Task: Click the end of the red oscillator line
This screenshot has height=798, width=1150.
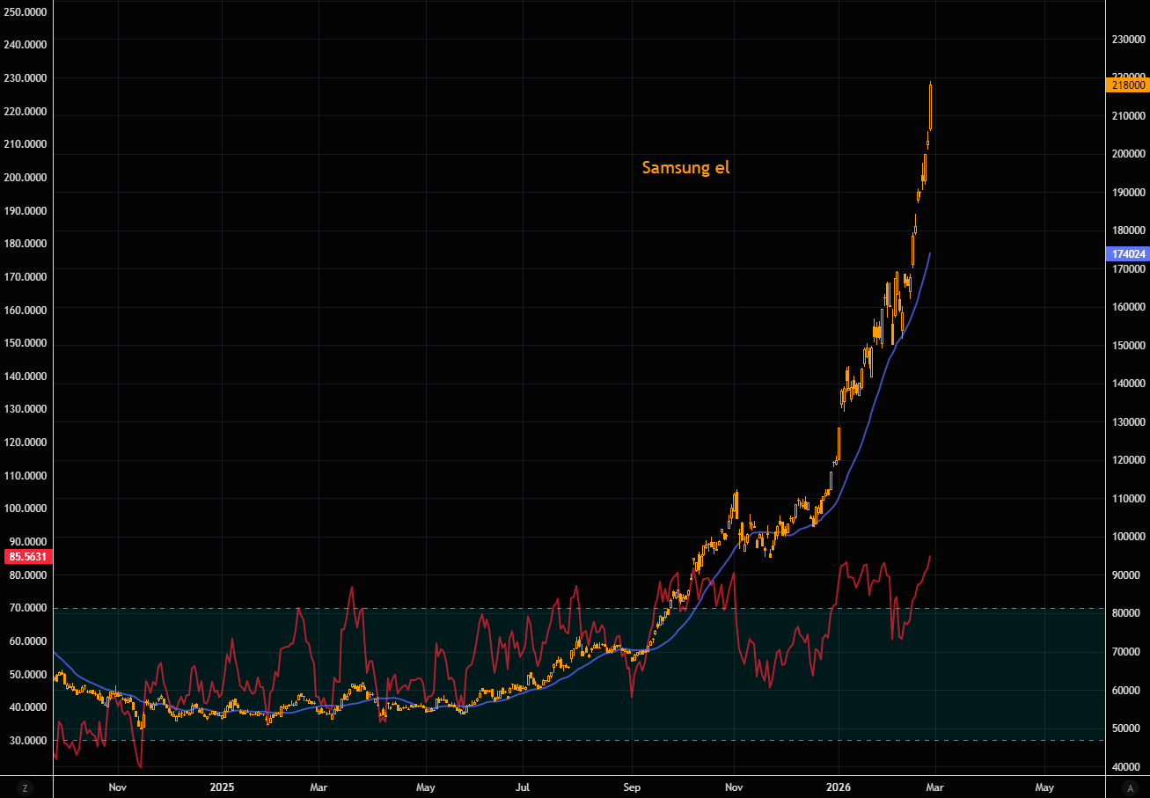Action: coord(930,556)
